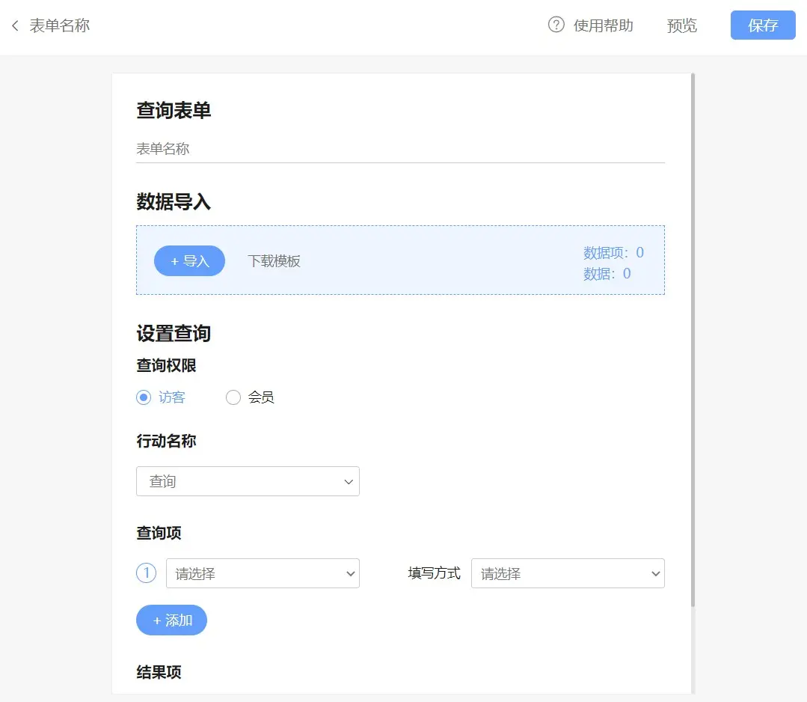Click the 会员 label text
807x702 pixels.
[261, 397]
